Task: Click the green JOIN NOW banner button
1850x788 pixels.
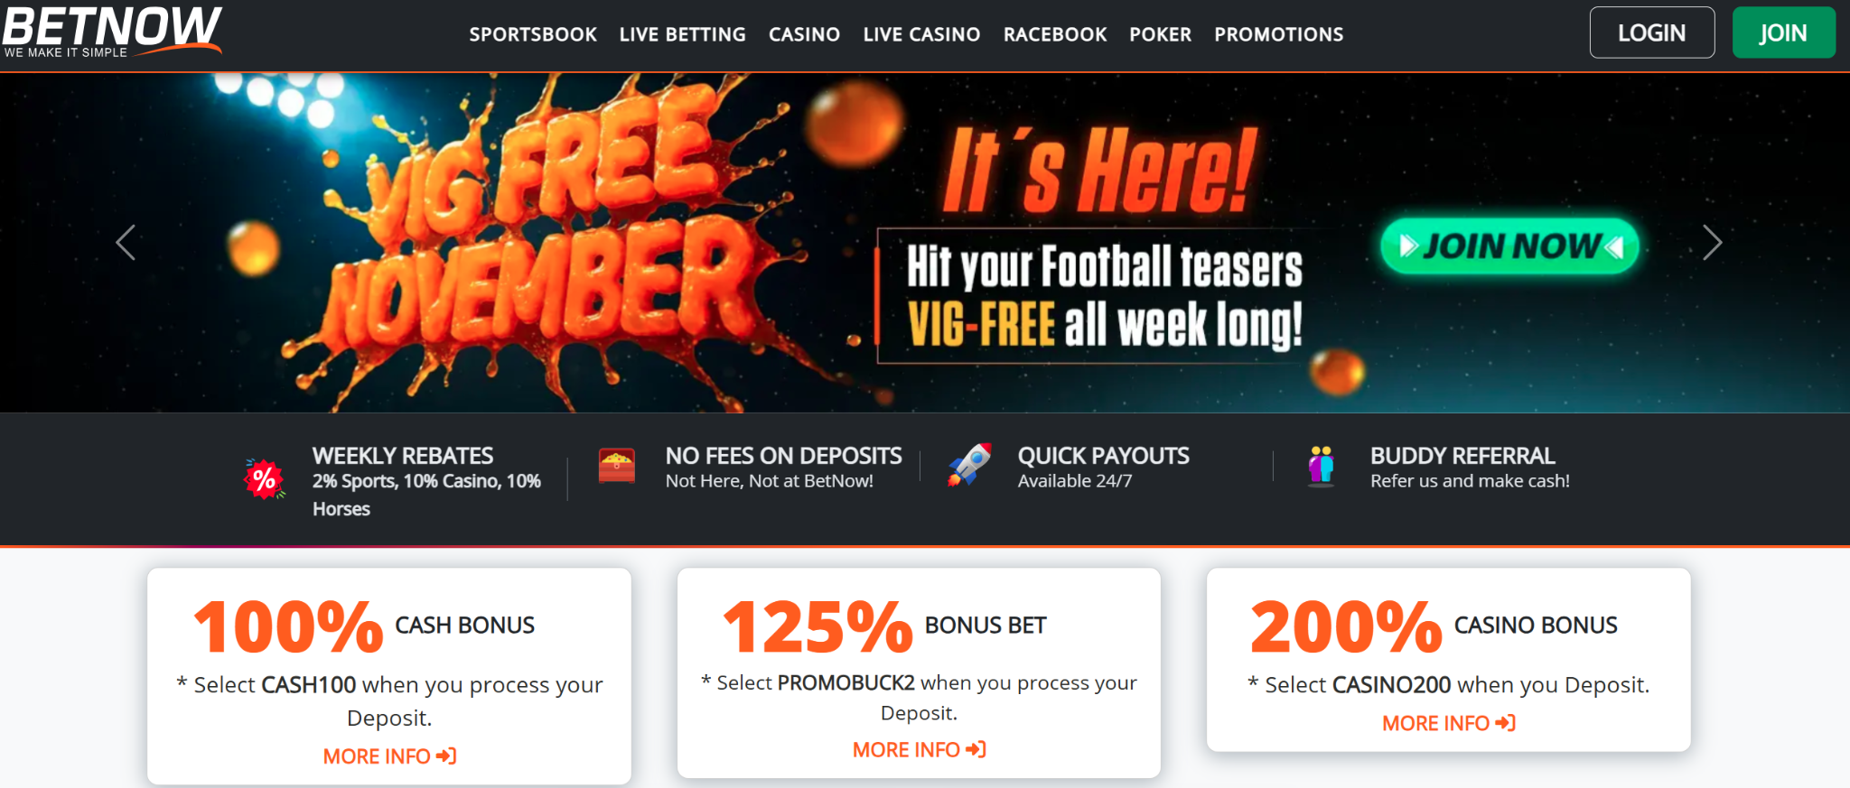Action: tap(1509, 246)
